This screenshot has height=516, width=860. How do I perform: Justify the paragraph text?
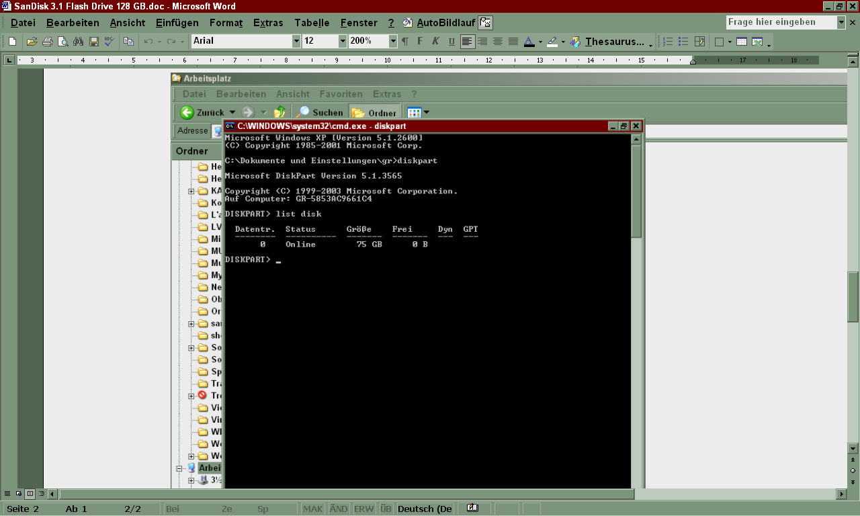[513, 42]
